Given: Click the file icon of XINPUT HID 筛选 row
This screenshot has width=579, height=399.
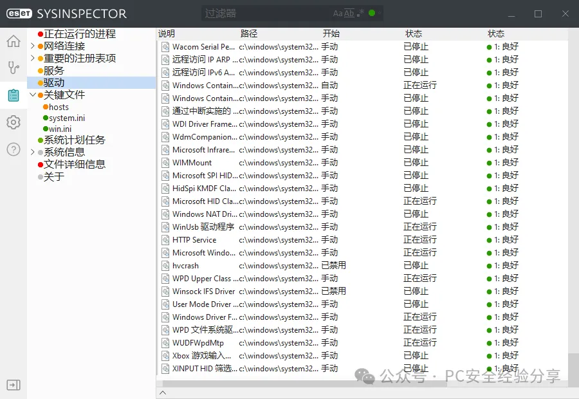Looking at the screenshot, I should [x=165, y=369].
